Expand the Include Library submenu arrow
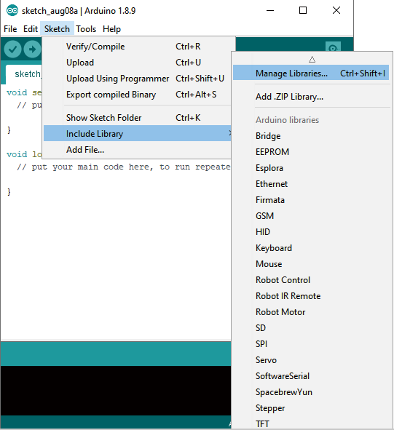The height and width of the screenshot is (430, 394). click(x=230, y=133)
